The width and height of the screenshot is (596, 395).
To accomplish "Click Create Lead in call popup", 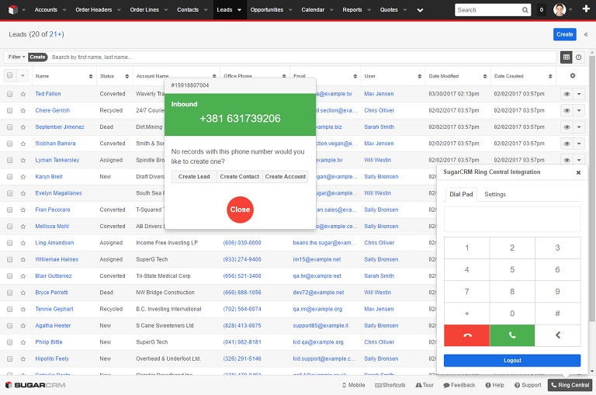I will [194, 177].
